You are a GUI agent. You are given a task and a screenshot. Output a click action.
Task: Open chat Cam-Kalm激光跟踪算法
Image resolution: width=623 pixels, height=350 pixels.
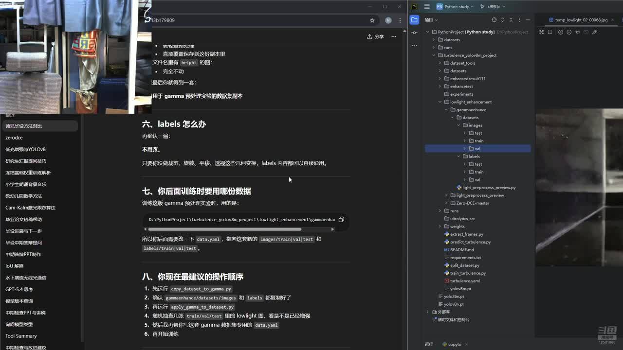[40, 208]
